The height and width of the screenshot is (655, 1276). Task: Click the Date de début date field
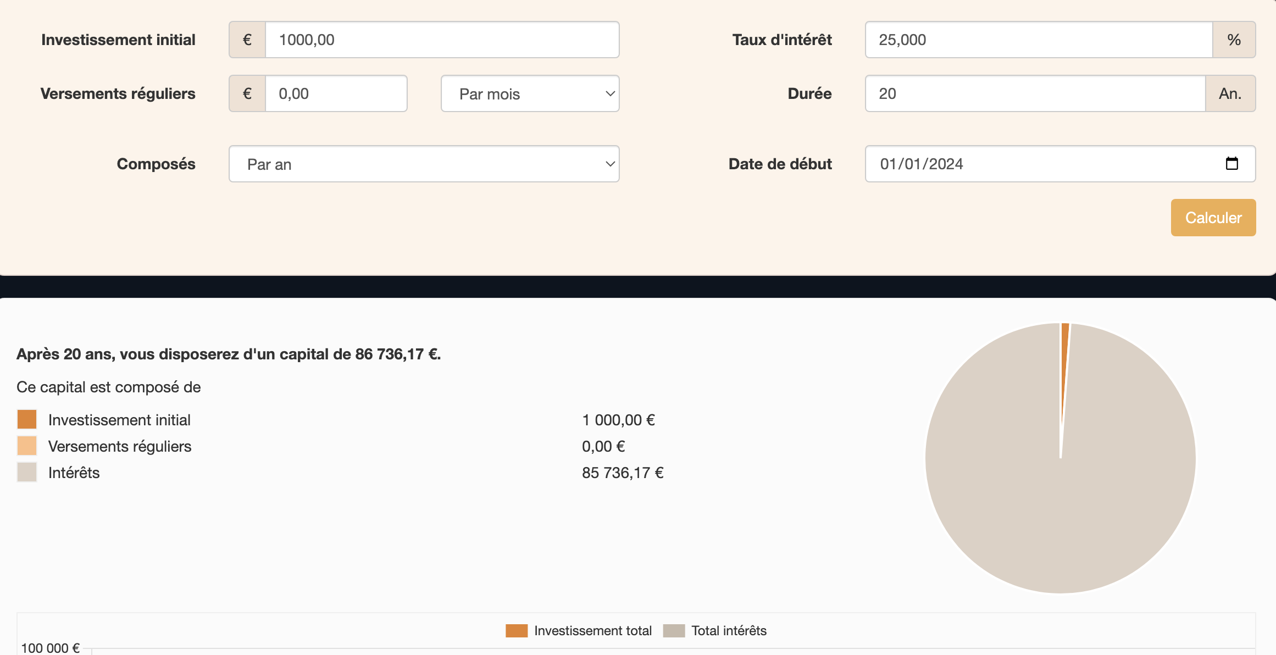coord(1044,164)
